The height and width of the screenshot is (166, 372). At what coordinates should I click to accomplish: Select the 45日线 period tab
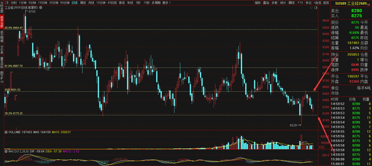click(112, 3)
